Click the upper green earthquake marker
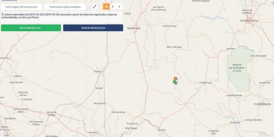274x137 pixels. tap(174, 81)
